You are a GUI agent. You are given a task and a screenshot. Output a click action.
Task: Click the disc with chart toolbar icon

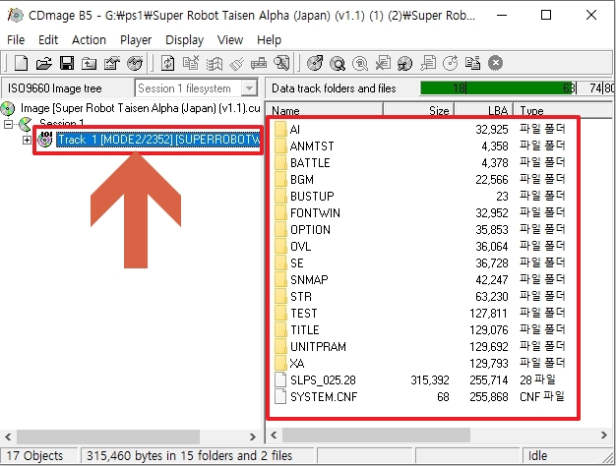135,63
